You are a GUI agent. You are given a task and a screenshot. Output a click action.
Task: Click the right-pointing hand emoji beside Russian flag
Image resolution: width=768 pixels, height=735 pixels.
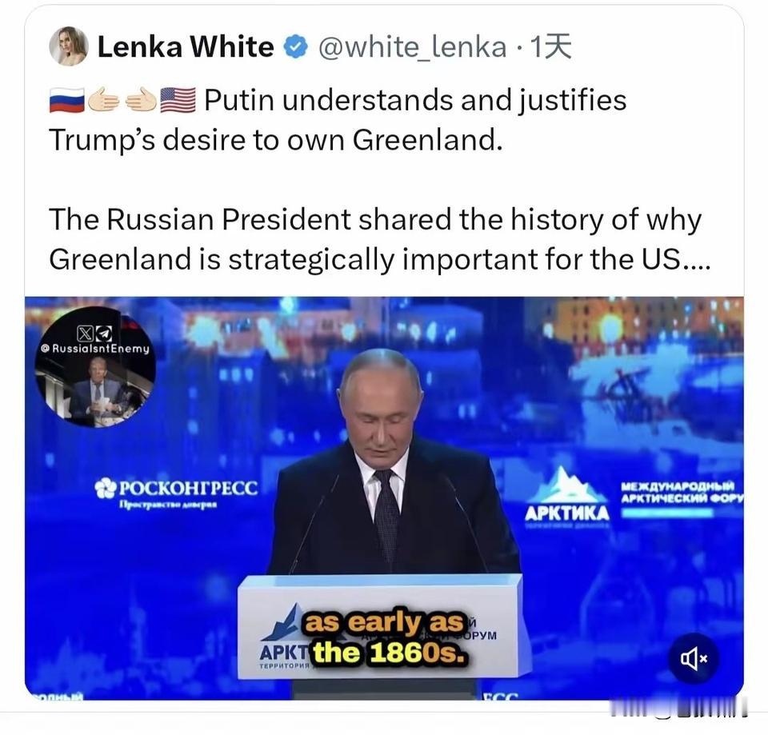pos(104,100)
